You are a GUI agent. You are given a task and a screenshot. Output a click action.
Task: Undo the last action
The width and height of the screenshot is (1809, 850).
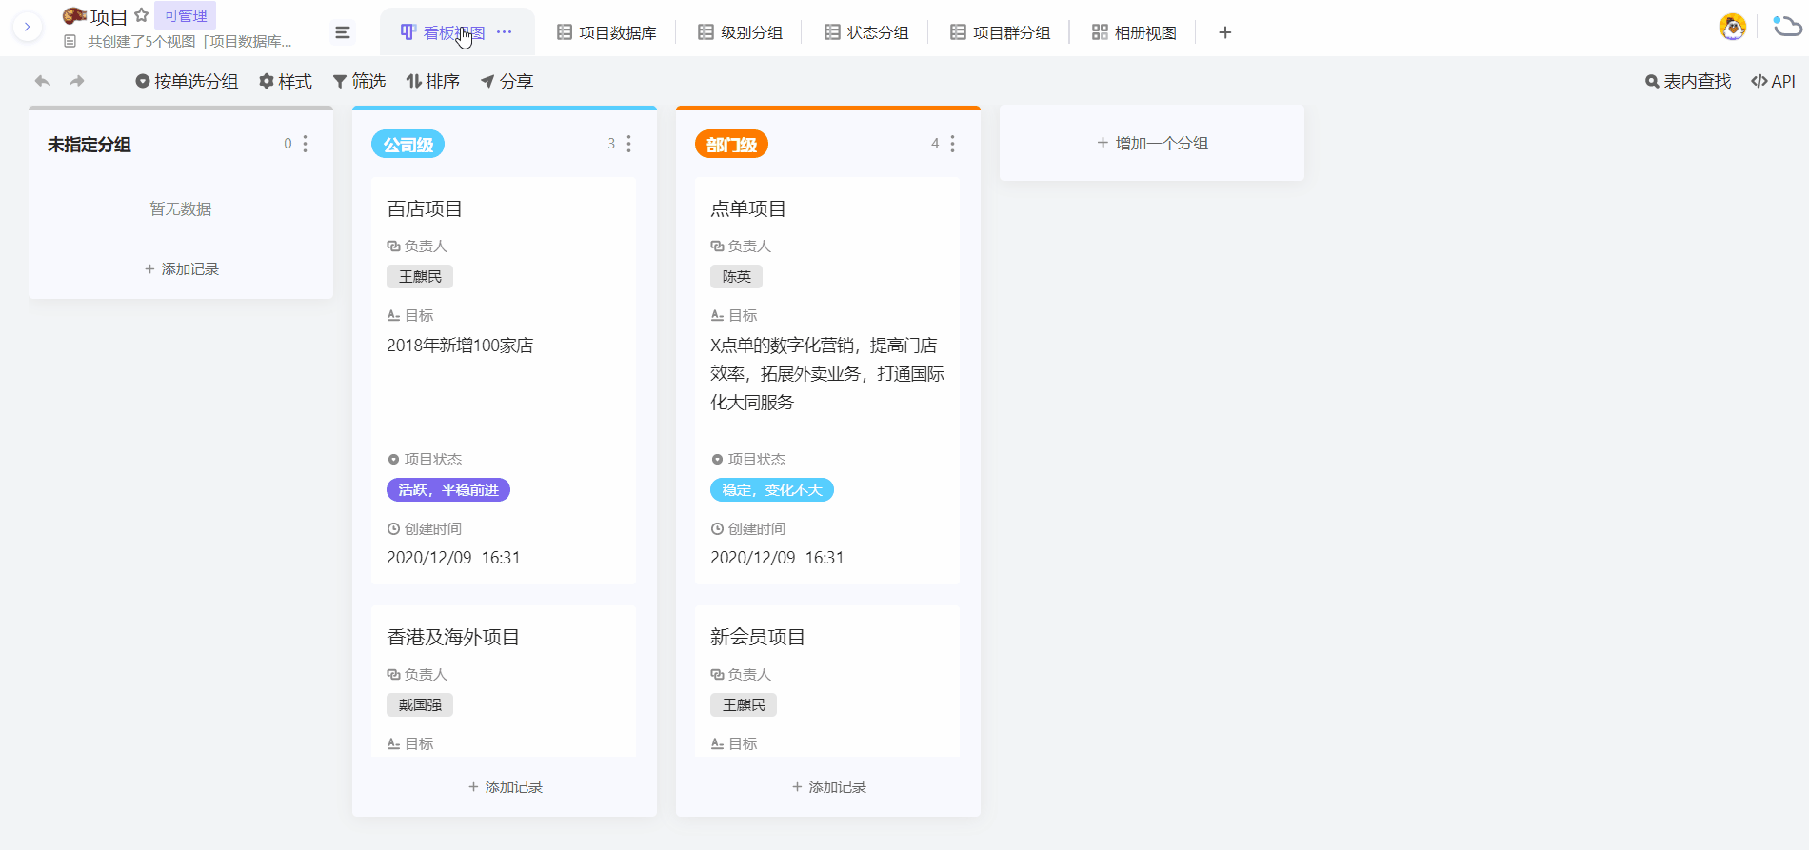click(x=42, y=81)
